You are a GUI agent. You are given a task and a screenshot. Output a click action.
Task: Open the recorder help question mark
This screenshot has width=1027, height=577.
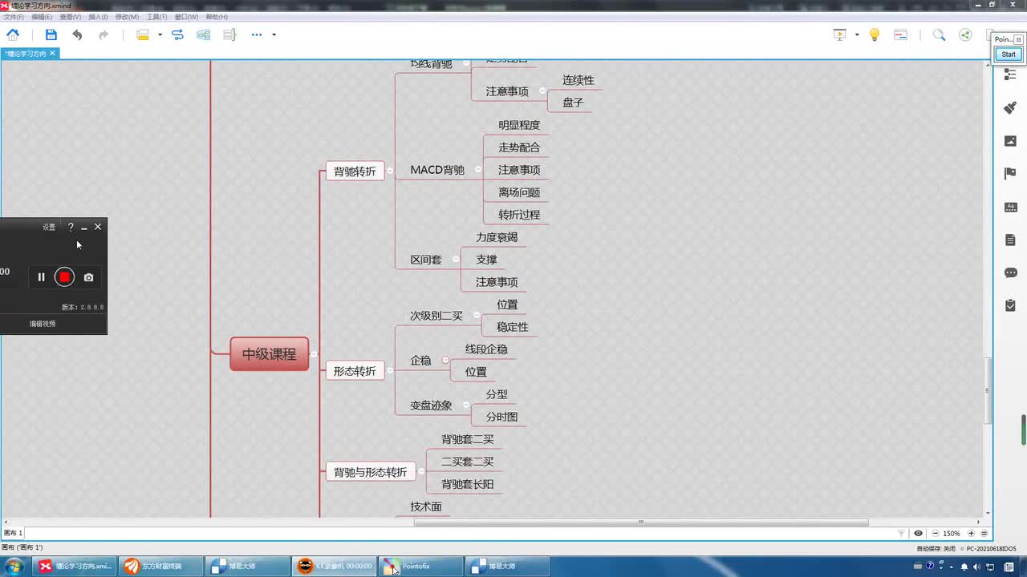[x=71, y=227]
